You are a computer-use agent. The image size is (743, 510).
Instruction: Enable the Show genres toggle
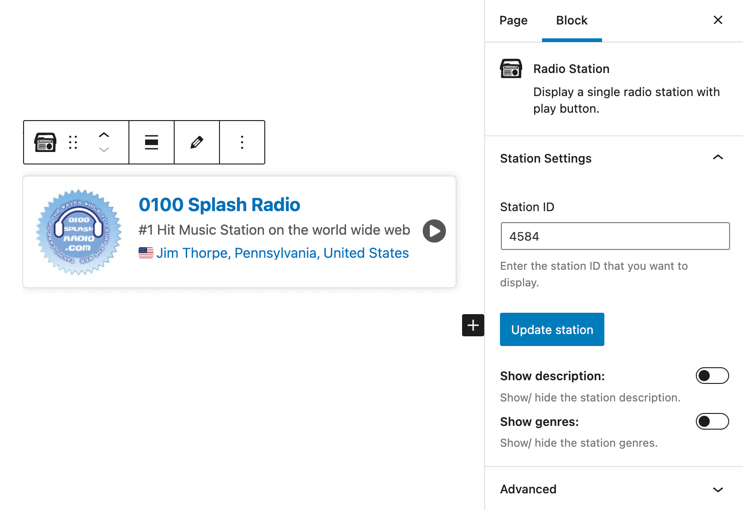(712, 421)
